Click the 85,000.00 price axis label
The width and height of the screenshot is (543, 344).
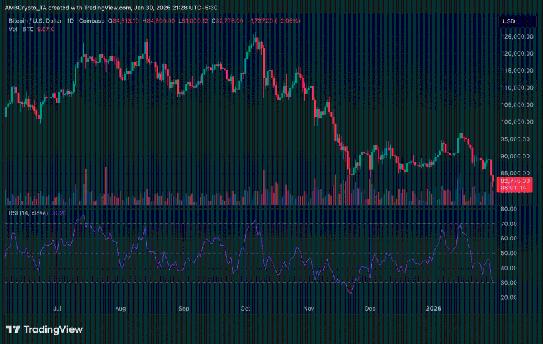(515, 173)
